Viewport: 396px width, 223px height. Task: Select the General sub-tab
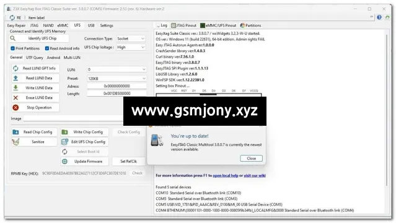click(16, 58)
